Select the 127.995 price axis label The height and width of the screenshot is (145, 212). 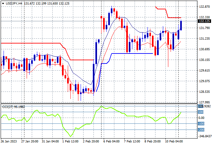coord(204,102)
